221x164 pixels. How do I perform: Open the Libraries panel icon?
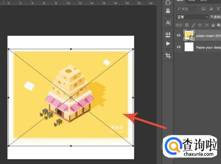point(168,34)
